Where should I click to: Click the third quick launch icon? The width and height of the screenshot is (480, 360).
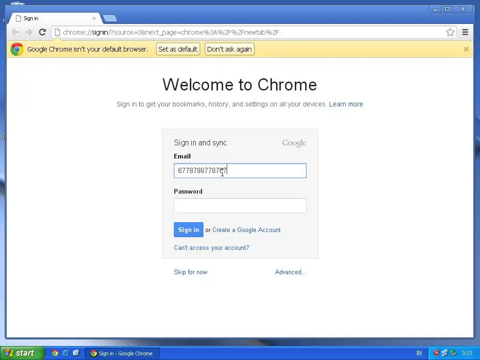click(x=76, y=353)
